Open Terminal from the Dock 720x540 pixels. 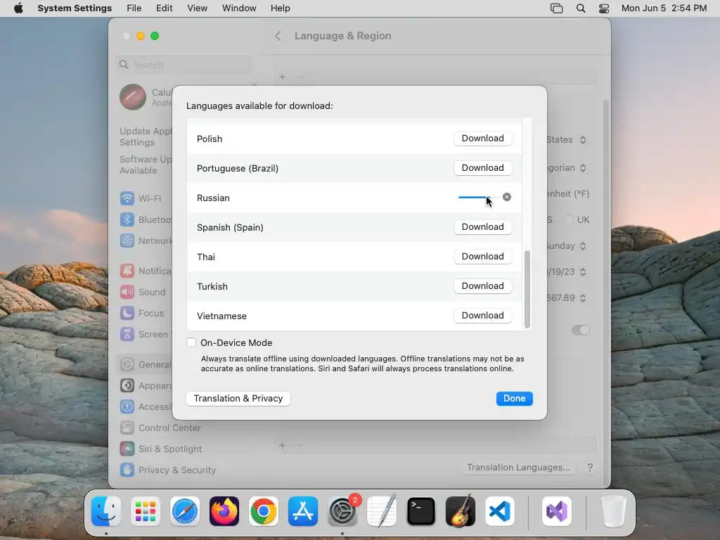tap(421, 511)
